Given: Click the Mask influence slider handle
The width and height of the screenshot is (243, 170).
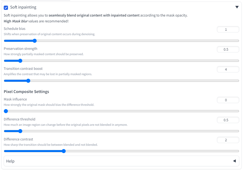Looking at the screenshot, I should 6,111.
